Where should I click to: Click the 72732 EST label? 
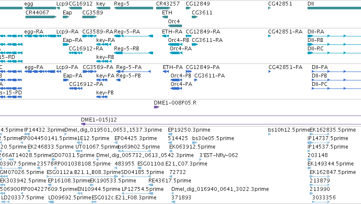[x=177, y=172]
